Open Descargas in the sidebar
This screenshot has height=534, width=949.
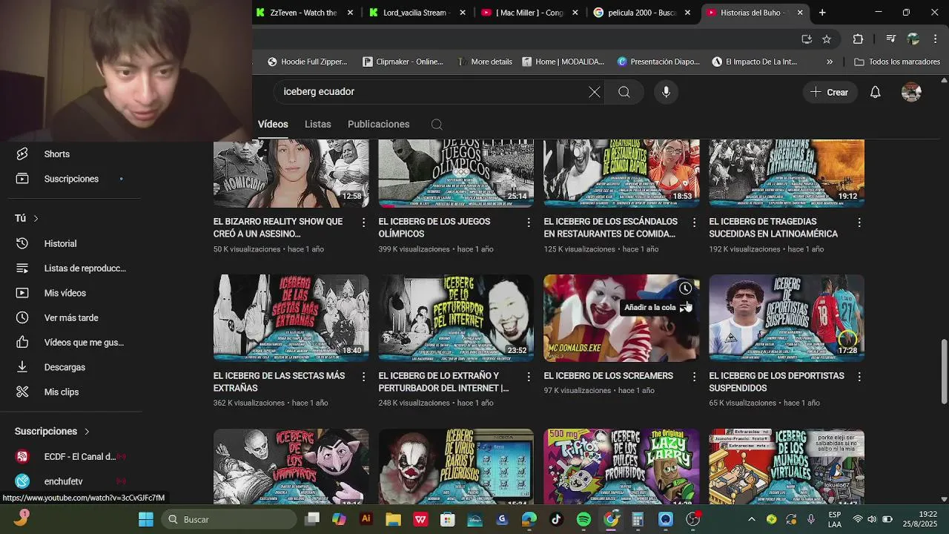[65, 367]
